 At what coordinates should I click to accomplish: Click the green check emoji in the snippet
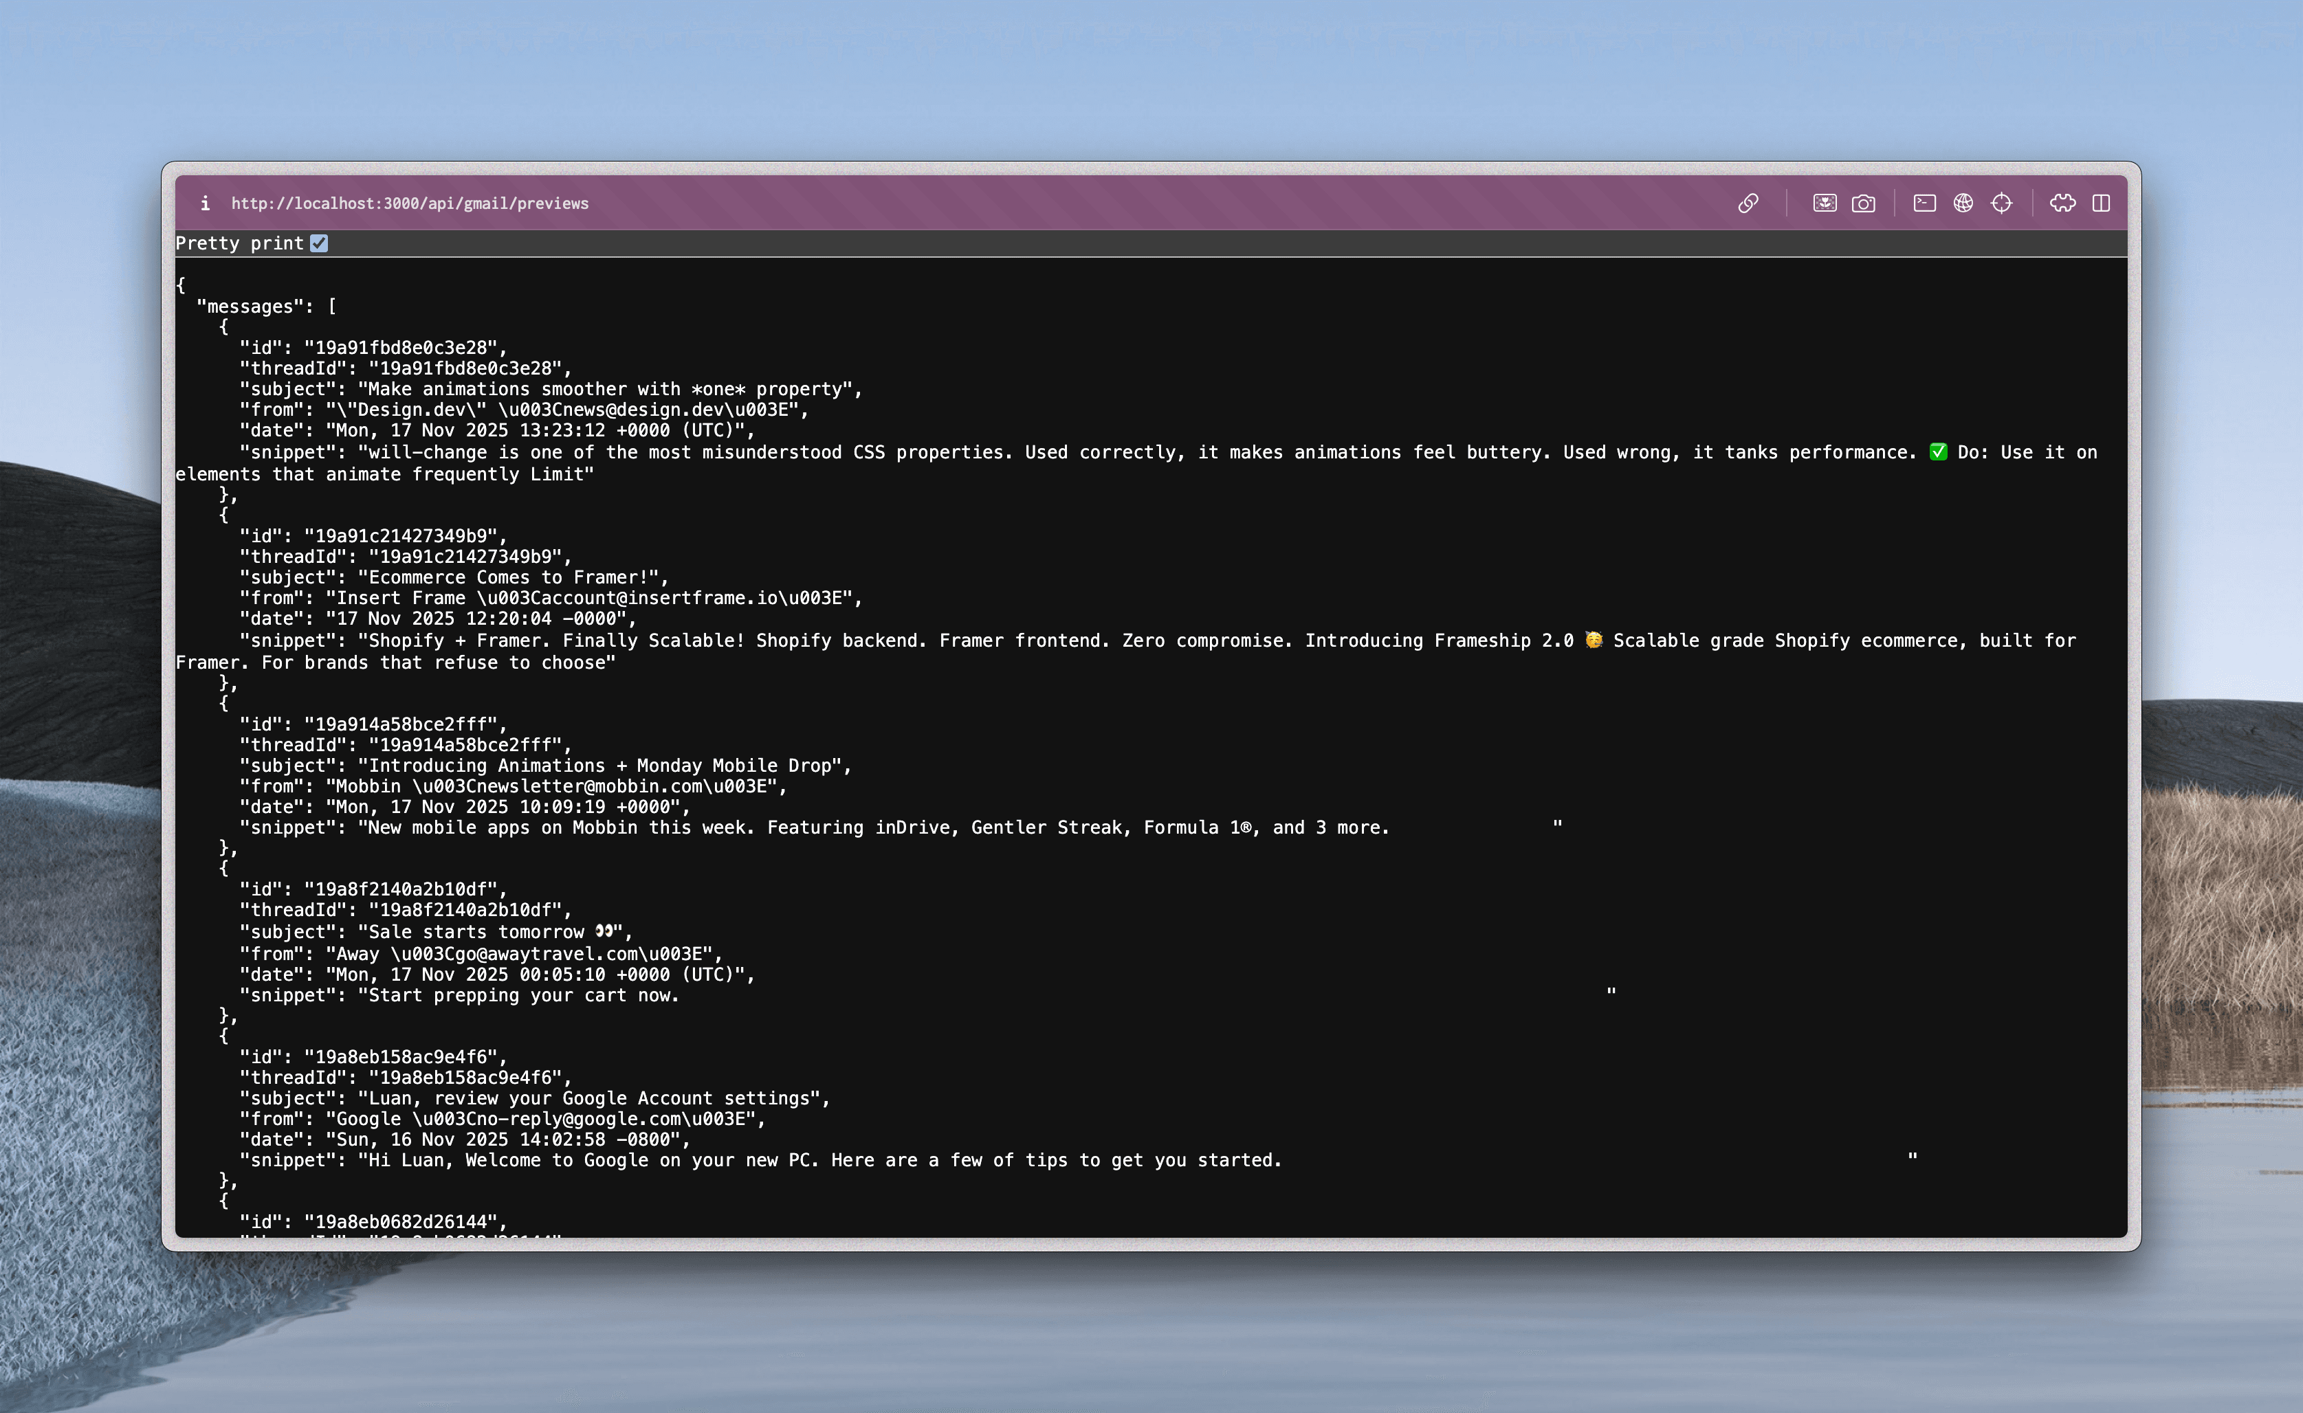pyautogui.click(x=1937, y=452)
